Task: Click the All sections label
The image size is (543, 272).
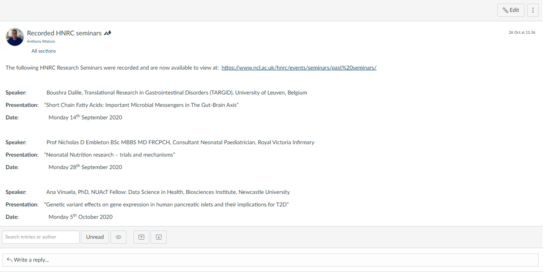Action: [43, 51]
